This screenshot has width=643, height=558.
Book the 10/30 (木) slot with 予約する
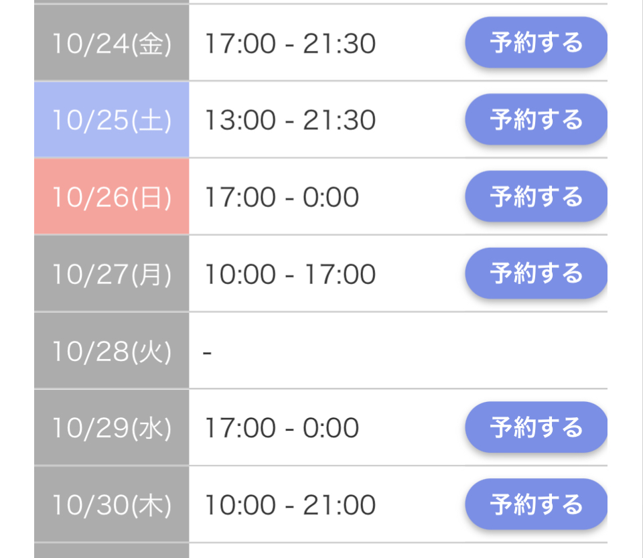pyautogui.click(x=536, y=504)
